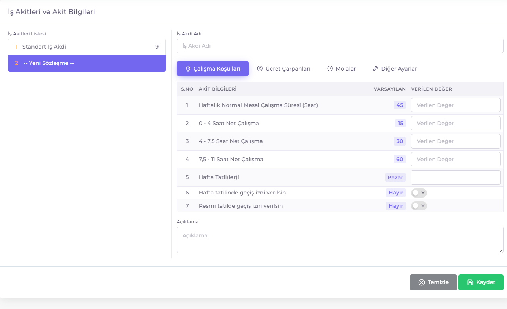507x309 pixels.
Task: Select the -- Yeni Sözleşme -- list entry
Action: coord(87,63)
